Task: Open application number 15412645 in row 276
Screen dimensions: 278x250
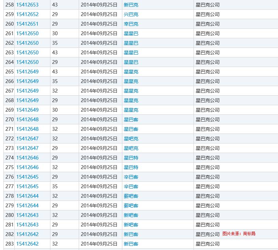Action: [27, 177]
